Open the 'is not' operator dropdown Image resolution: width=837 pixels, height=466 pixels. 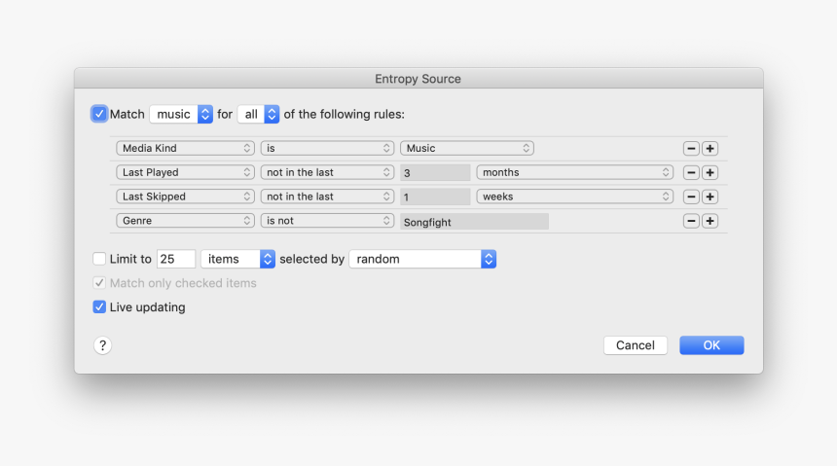[x=327, y=221]
